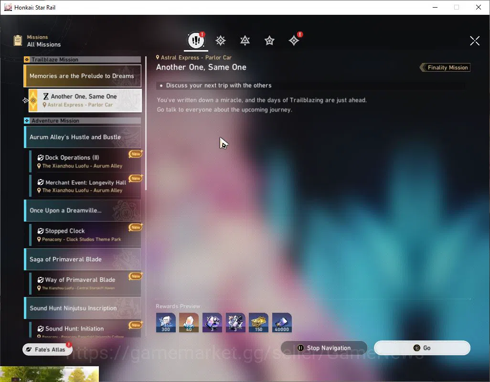
Task: View the 40000 credits reward icon
Action: tap(282, 322)
